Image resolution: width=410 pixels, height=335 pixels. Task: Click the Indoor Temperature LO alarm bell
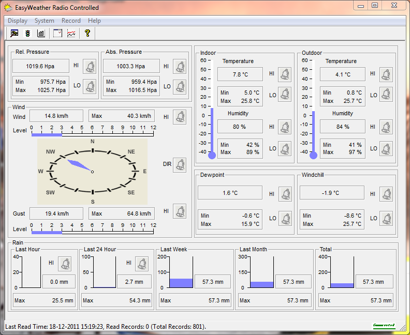click(x=285, y=95)
